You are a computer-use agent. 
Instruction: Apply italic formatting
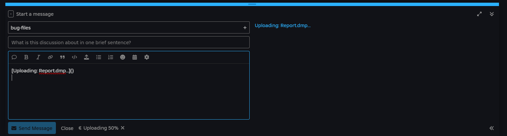coord(38,57)
